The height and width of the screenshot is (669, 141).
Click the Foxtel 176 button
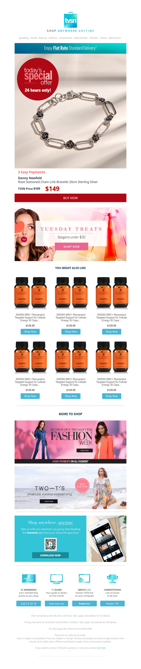coord(112,603)
